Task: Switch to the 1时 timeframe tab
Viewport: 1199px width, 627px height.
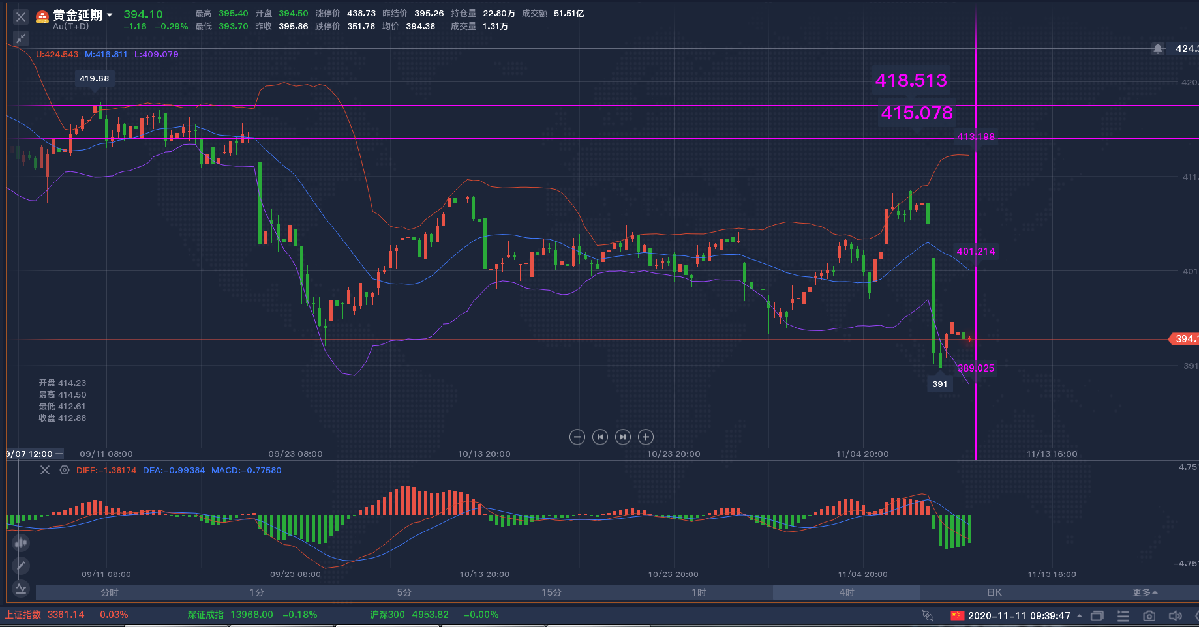Action: pos(699,592)
